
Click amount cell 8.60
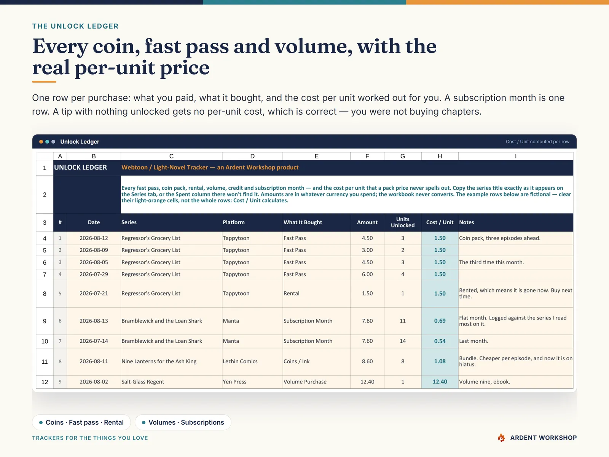(367, 361)
